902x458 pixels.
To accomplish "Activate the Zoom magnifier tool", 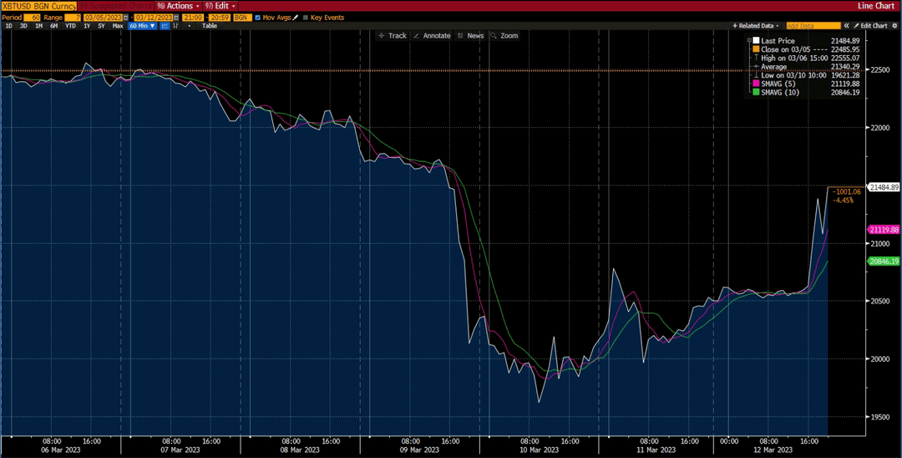I will (504, 36).
